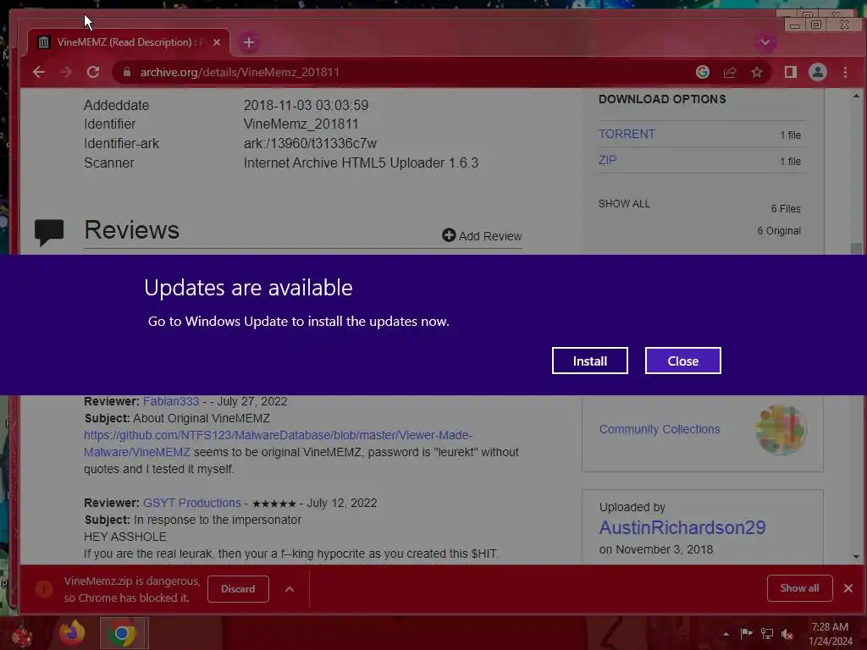Click the vertical scrollbar thumb
867x650 pixels.
pyautogui.click(x=856, y=248)
